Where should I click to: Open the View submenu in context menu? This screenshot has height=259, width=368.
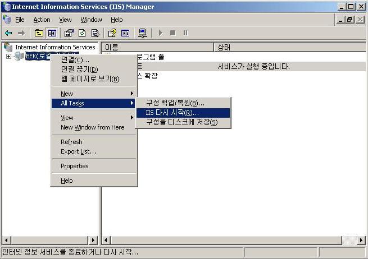point(94,118)
